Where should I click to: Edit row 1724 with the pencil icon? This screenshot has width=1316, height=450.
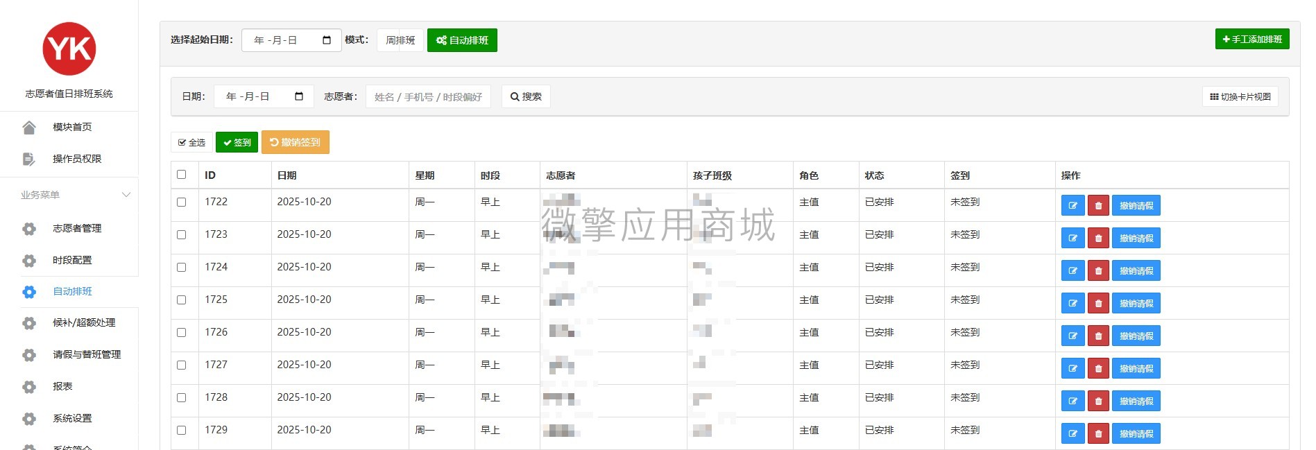tap(1073, 270)
